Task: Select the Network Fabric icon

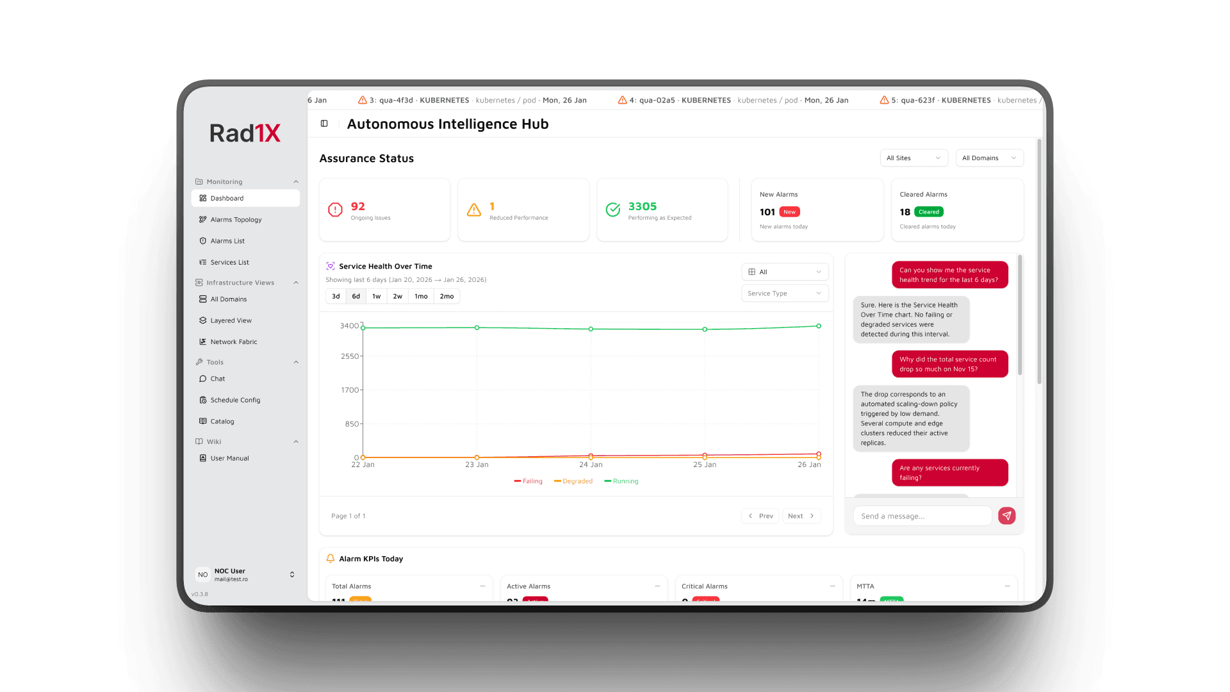Action: pyautogui.click(x=202, y=342)
